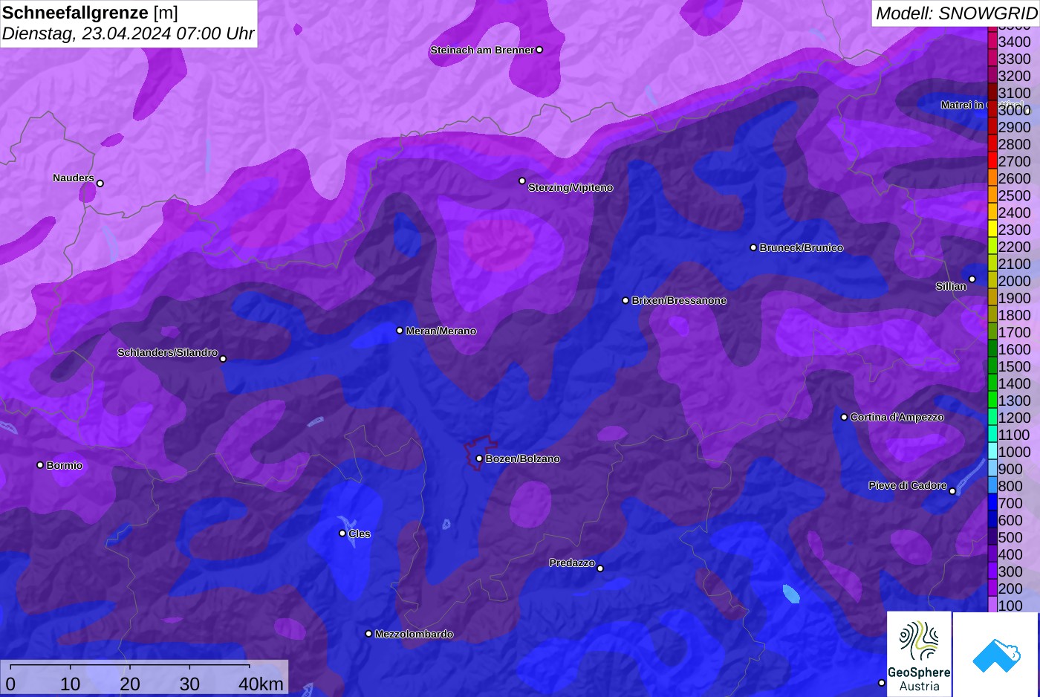This screenshot has width=1040, height=697.
Task: Select the Brixen/Bressanone marker dot
Action: tap(625, 300)
